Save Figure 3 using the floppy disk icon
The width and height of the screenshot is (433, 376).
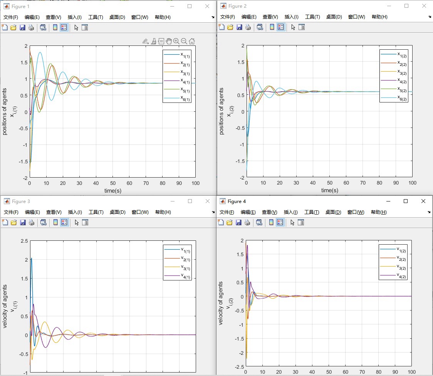(23, 222)
